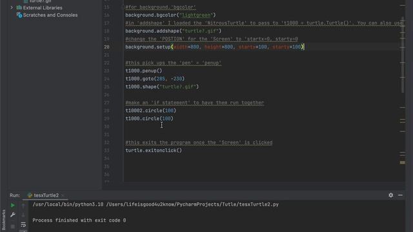The image size is (413, 232).
Task: Click turtle.exitonclick() on line 33
Action: click(x=154, y=150)
